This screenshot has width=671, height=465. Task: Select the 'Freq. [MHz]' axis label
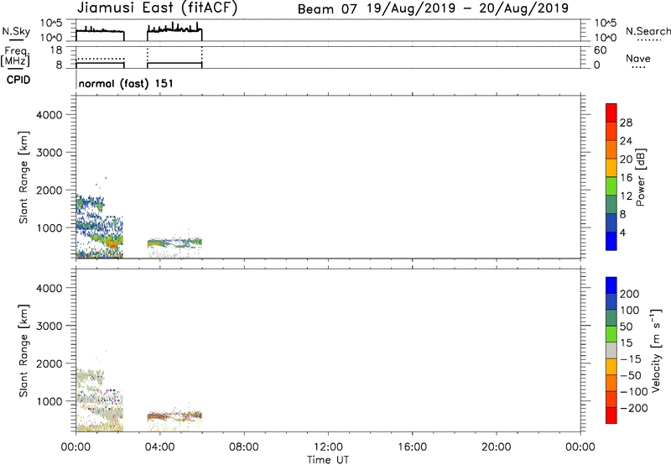coord(15,56)
